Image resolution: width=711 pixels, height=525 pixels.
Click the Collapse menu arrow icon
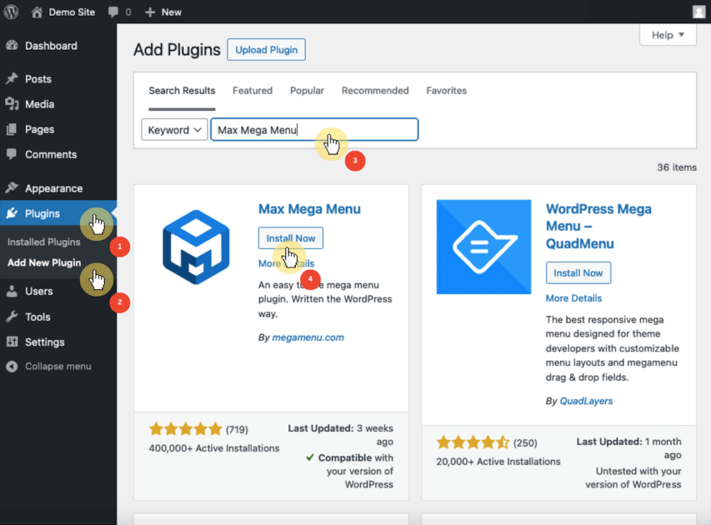[x=12, y=366]
